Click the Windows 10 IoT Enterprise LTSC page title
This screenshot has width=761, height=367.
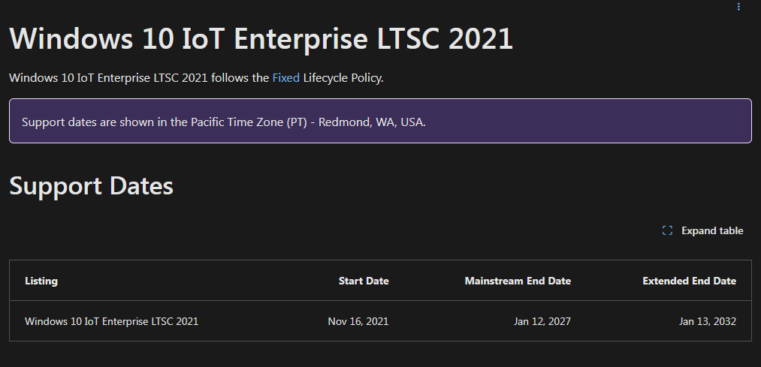click(x=261, y=38)
